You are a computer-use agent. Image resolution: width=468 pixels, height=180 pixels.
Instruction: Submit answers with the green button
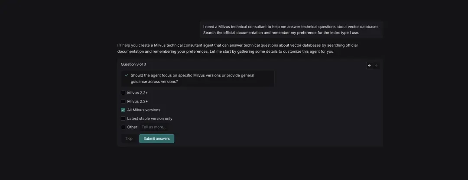[156, 138]
